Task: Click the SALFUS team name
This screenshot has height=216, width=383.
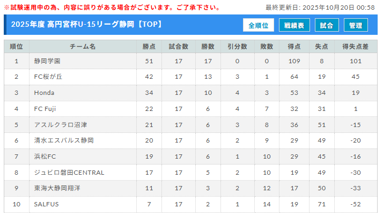Action: coord(46,204)
